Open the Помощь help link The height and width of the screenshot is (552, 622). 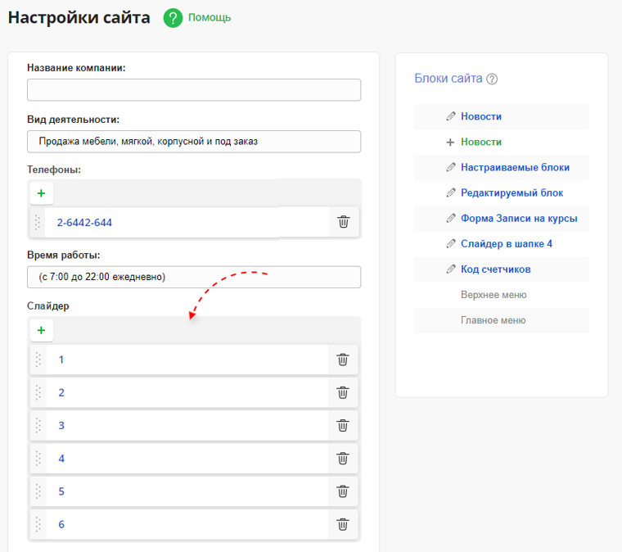pyautogui.click(x=210, y=17)
